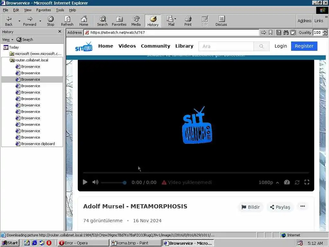Viewport: 329px width, 247px height.
Task: Adjust the video volume slider
Action: [113, 183]
